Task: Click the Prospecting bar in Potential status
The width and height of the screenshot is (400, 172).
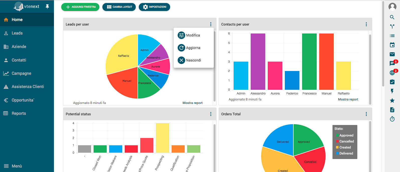Action: point(163,138)
